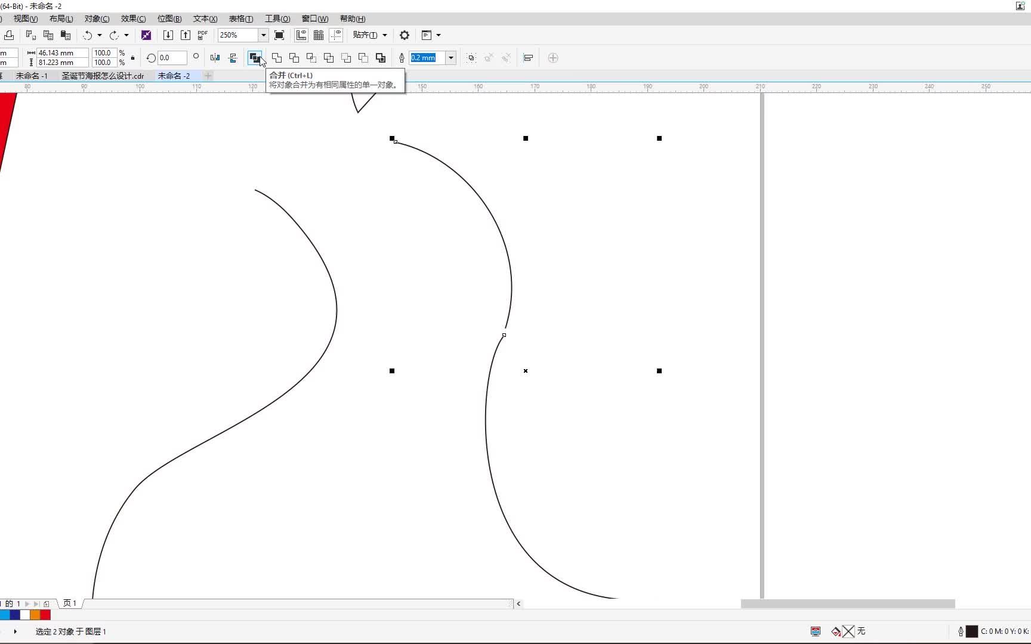Open the 视图(V) menu
The width and height of the screenshot is (1031, 644).
(x=26, y=19)
